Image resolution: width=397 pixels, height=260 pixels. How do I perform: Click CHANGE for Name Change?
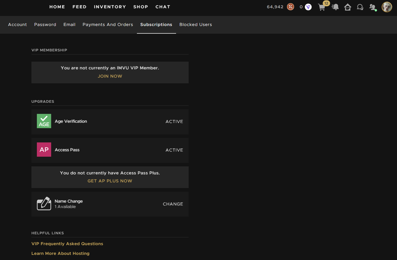click(x=173, y=204)
